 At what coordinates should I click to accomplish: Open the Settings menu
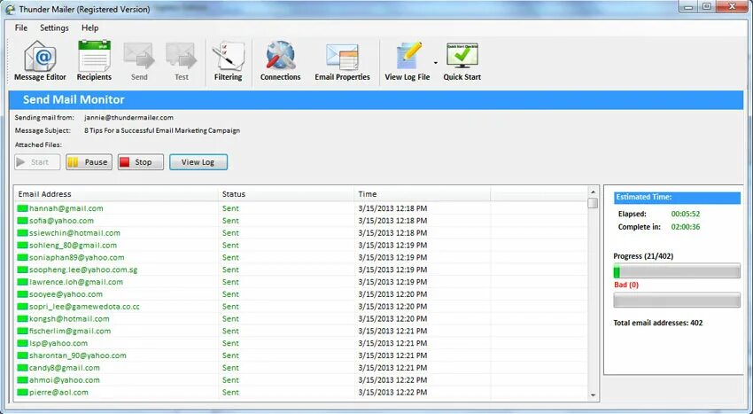(x=54, y=27)
